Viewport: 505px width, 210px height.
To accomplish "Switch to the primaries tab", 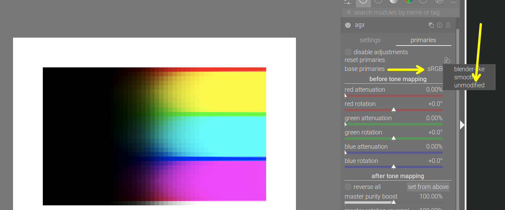I will [x=423, y=40].
